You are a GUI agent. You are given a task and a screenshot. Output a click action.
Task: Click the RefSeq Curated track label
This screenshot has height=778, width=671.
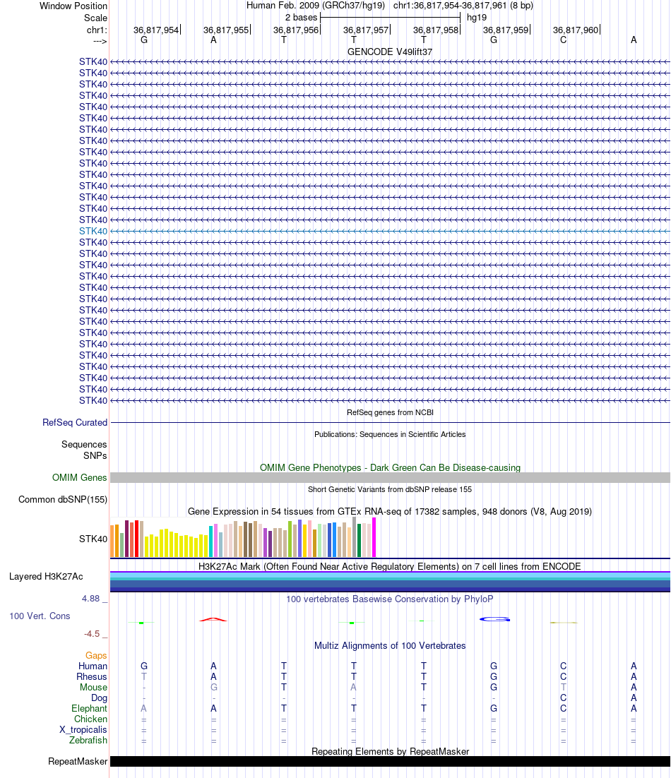[74, 423]
